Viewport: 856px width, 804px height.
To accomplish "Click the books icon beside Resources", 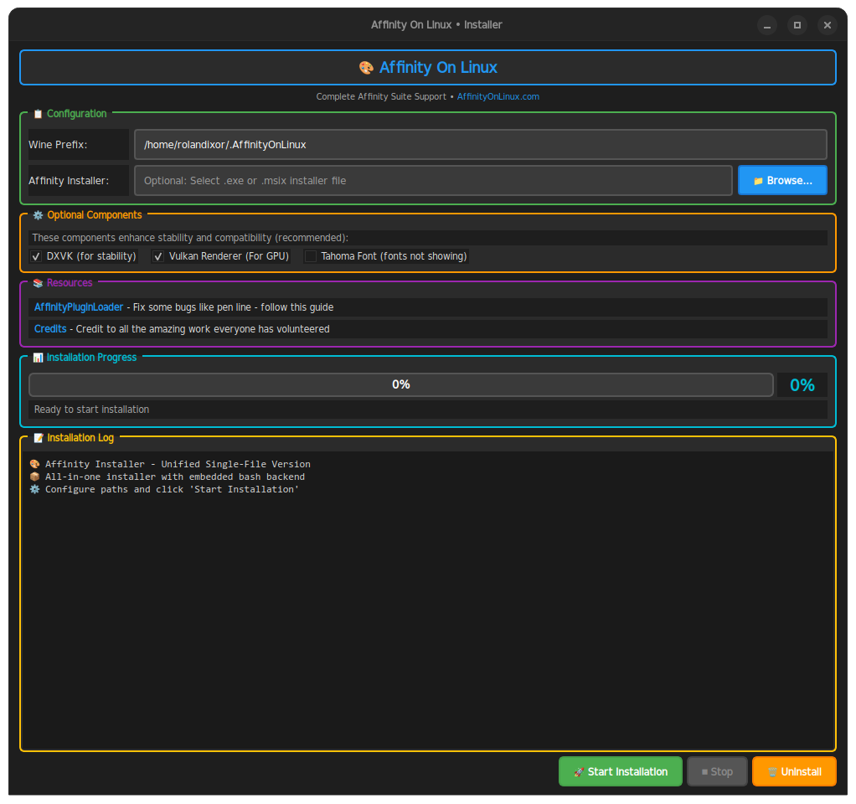I will (36, 282).
